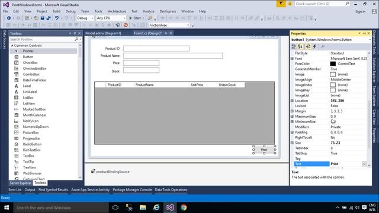
Task: Show Properties page icon in Properties panel
Action: point(308,47)
